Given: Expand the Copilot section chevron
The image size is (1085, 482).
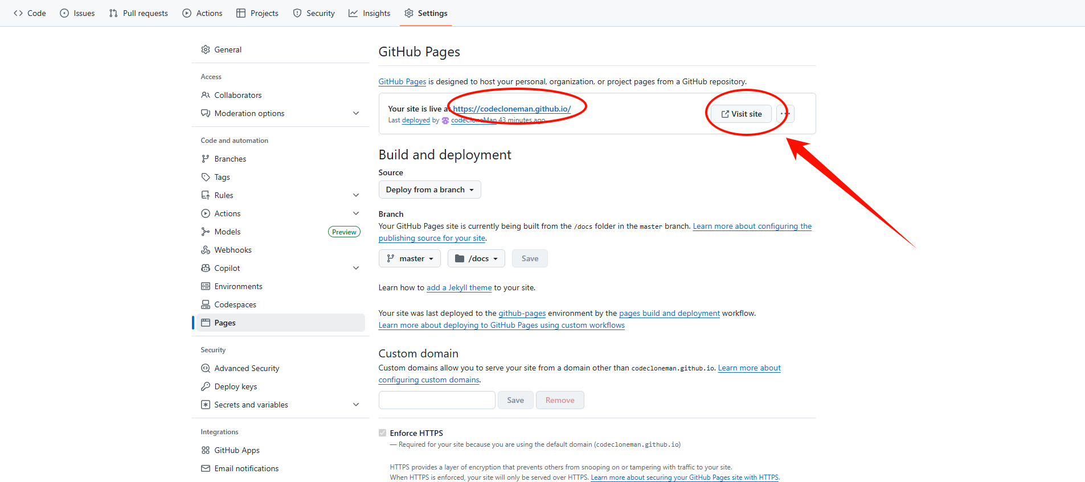Looking at the screenshot, I should tap(356, 268).
